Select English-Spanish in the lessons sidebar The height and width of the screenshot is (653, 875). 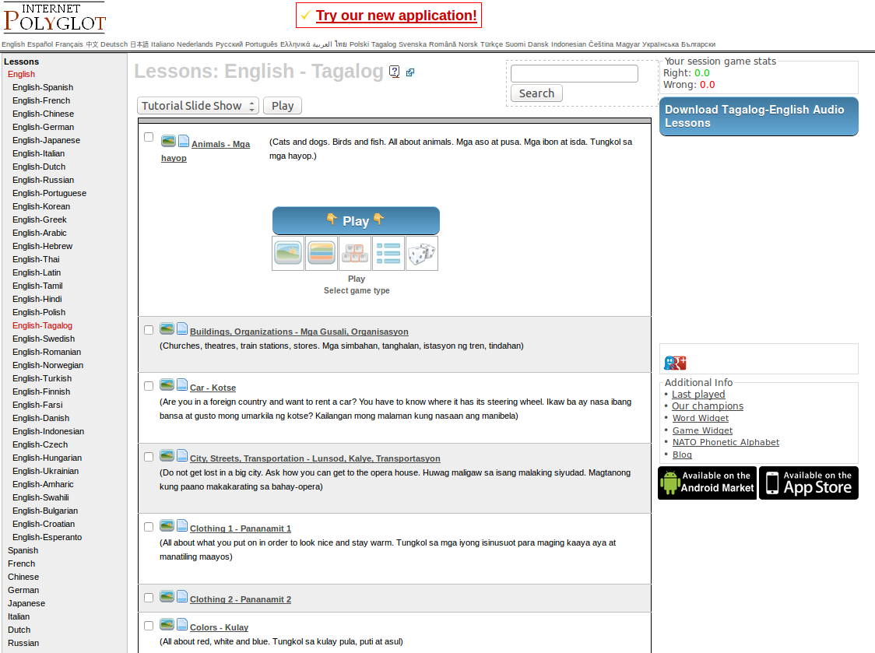[x=43, y=87]
